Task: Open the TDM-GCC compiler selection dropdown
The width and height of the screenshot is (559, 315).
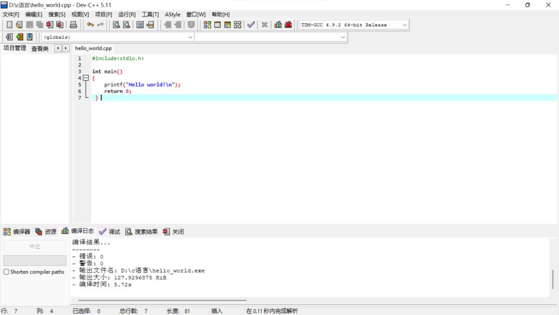Action: point(404,25)
